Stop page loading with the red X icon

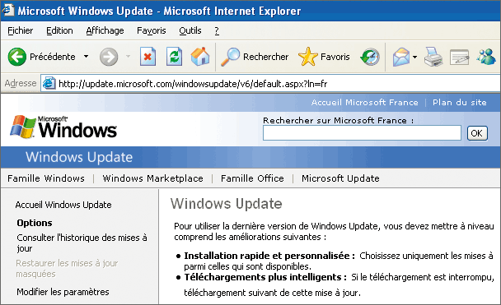click(x=148, y=57)
